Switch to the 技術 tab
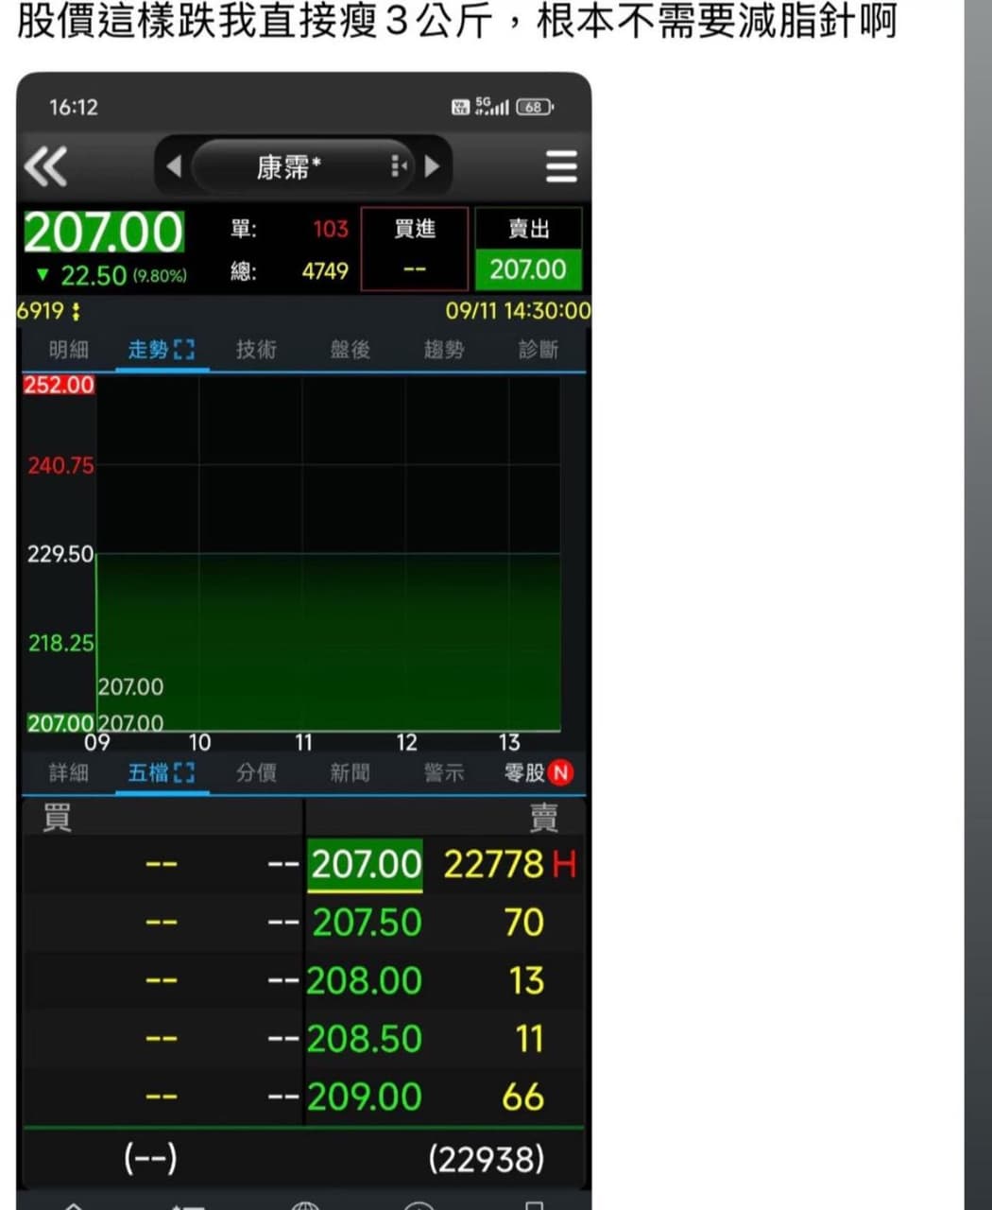This screenshot has width=992, height=1210. tap(256, 350)
